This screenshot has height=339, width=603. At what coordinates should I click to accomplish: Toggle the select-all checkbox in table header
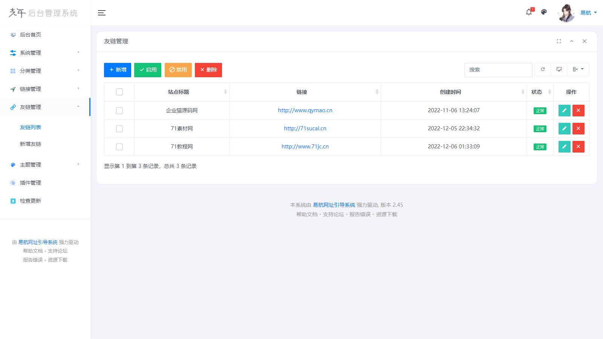[119, 92]
